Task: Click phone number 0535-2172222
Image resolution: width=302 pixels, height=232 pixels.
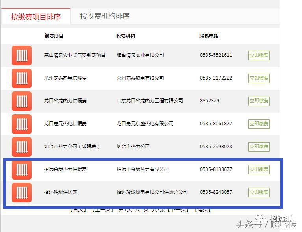Action: point(216,78)
